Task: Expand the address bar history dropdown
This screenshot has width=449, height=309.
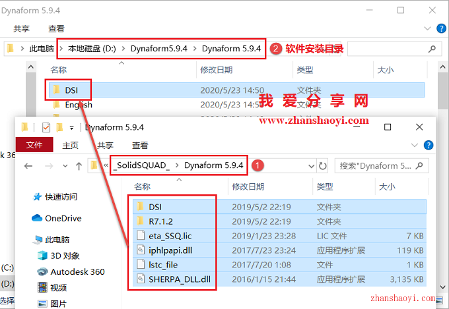Action: [x=311, y=166]
